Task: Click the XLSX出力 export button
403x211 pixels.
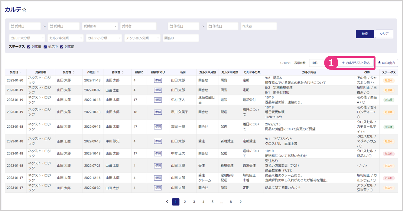Action: 387,63
